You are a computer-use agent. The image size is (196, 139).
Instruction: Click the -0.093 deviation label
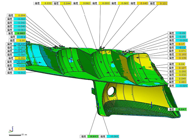(x=181, y=40)
